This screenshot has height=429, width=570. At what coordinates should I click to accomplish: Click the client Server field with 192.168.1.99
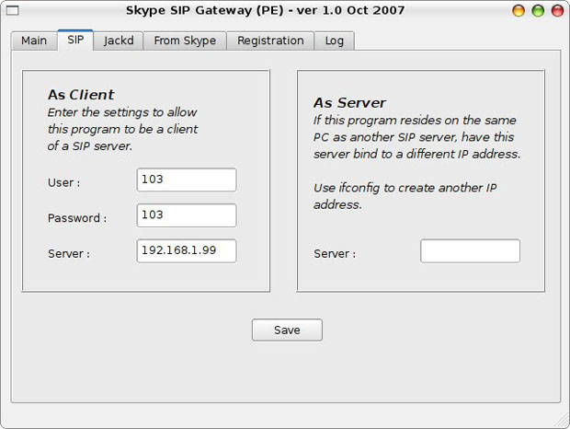pyautogui.click(x=187, y=250)
